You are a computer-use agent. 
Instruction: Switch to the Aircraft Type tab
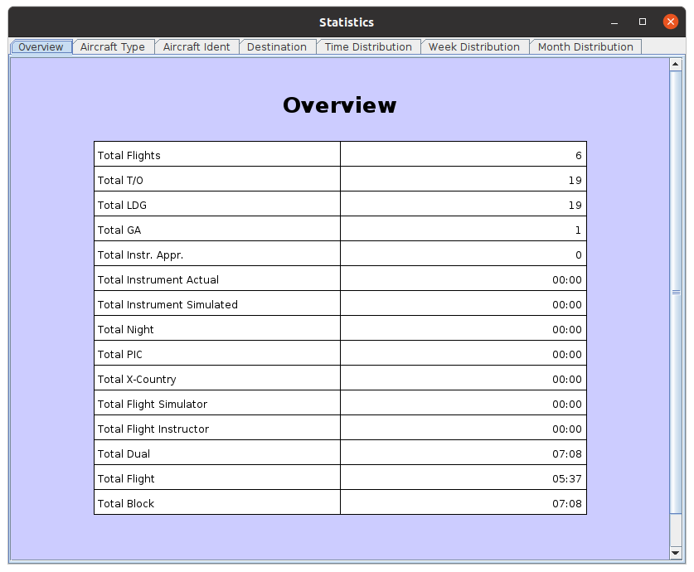point(112,47)
